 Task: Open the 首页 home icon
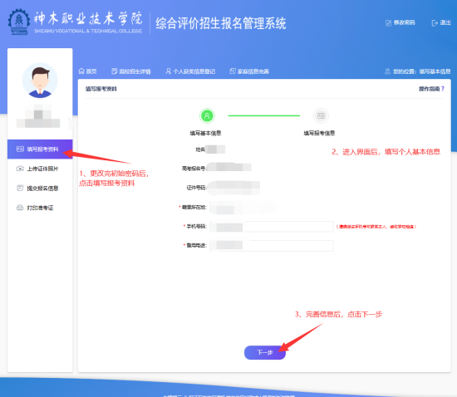point(81,71)
